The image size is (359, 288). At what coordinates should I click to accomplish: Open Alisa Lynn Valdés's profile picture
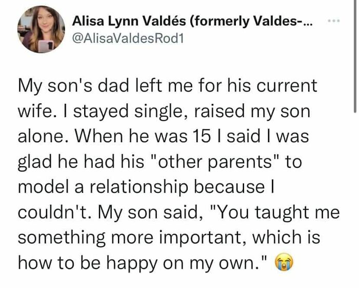[x=41, y=29]
